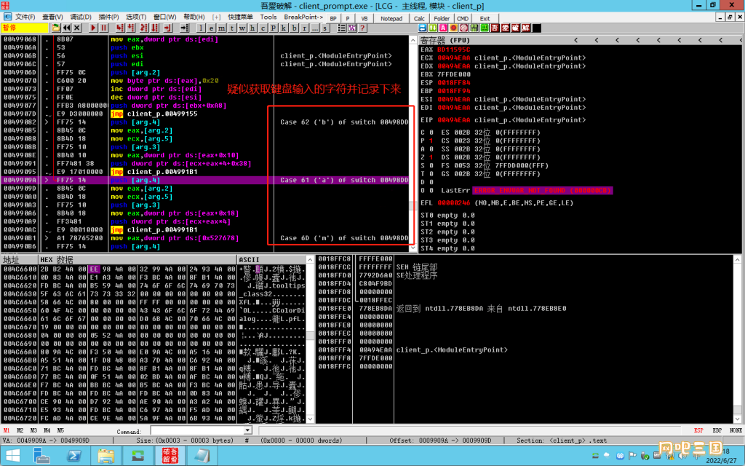Open the 插件(P) menu
Screen dimensions: 745x466
tap(109, 17)
